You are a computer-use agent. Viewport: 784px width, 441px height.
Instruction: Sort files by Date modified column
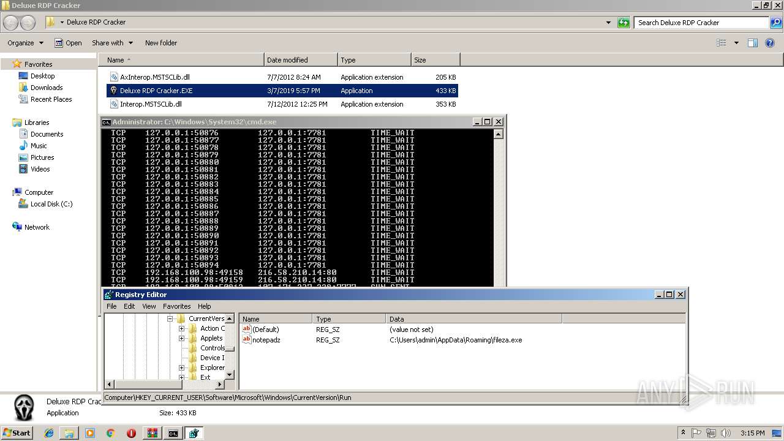coord(301,60)
